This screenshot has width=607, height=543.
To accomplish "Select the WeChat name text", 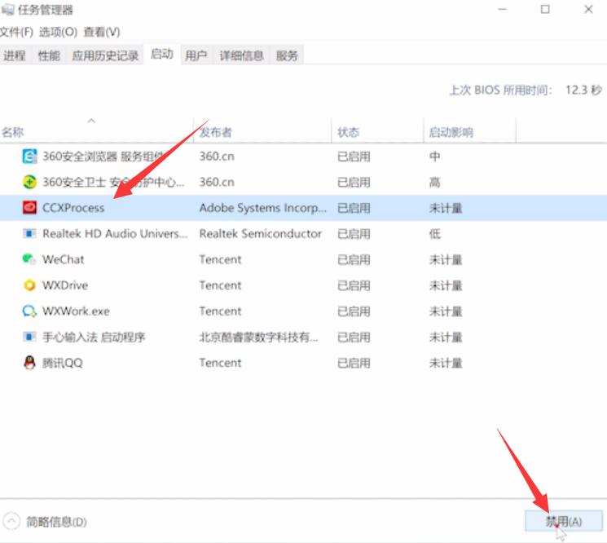I will pos(63,259).
